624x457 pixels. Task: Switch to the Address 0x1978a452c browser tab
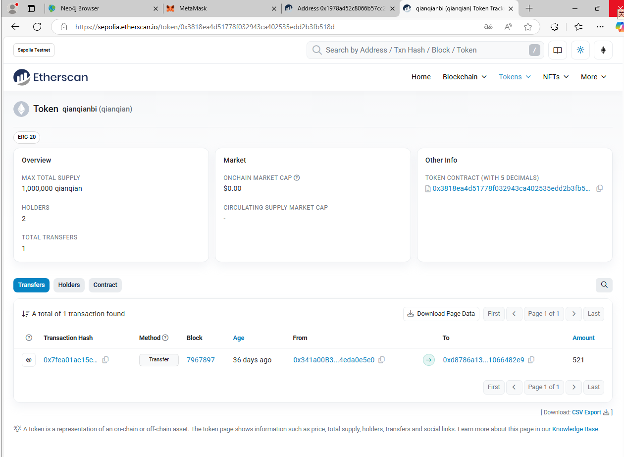(341, 8)
